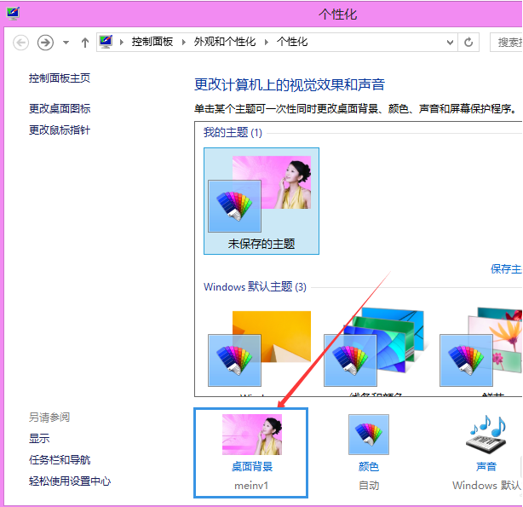Open the 声音 (Sounds) settings icon
The width and height of the screenshot is (523, 507).
pos(486,435)
